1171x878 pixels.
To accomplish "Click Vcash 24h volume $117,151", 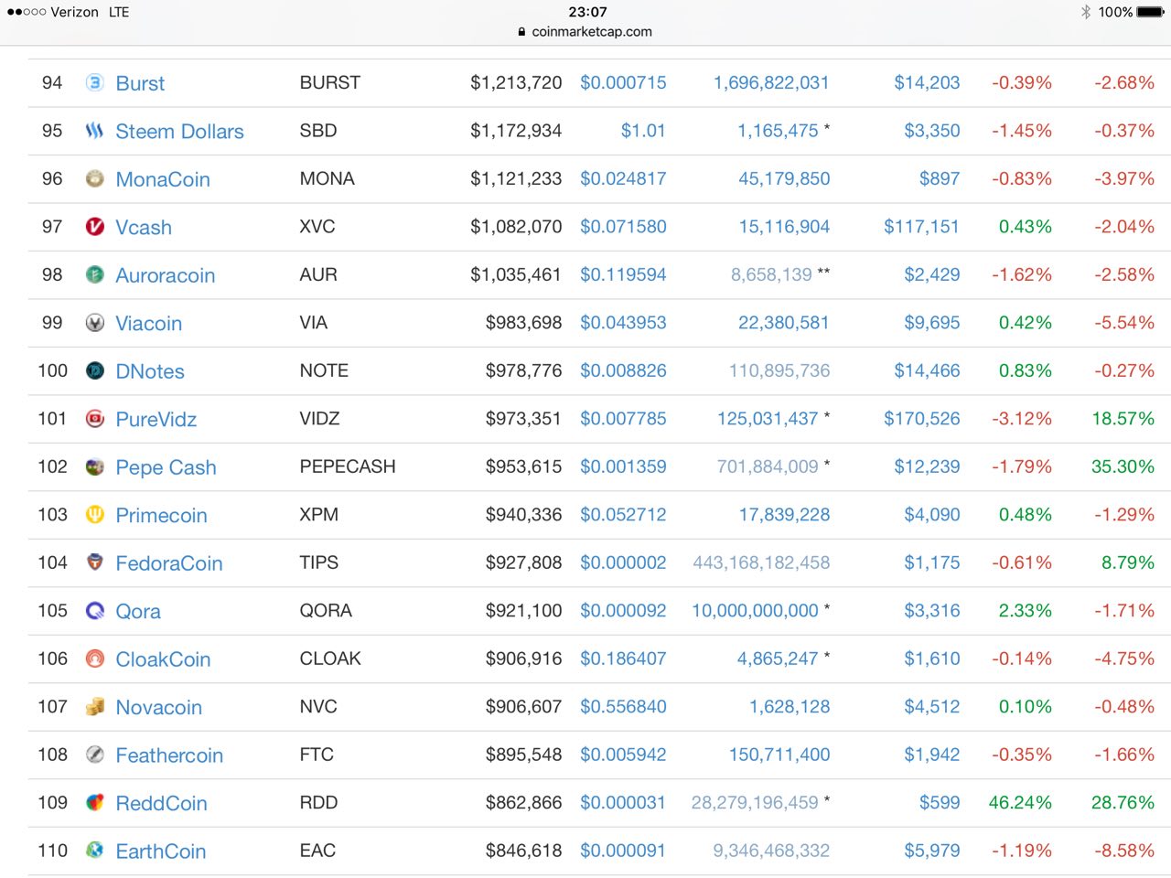I will pos(921,227).
